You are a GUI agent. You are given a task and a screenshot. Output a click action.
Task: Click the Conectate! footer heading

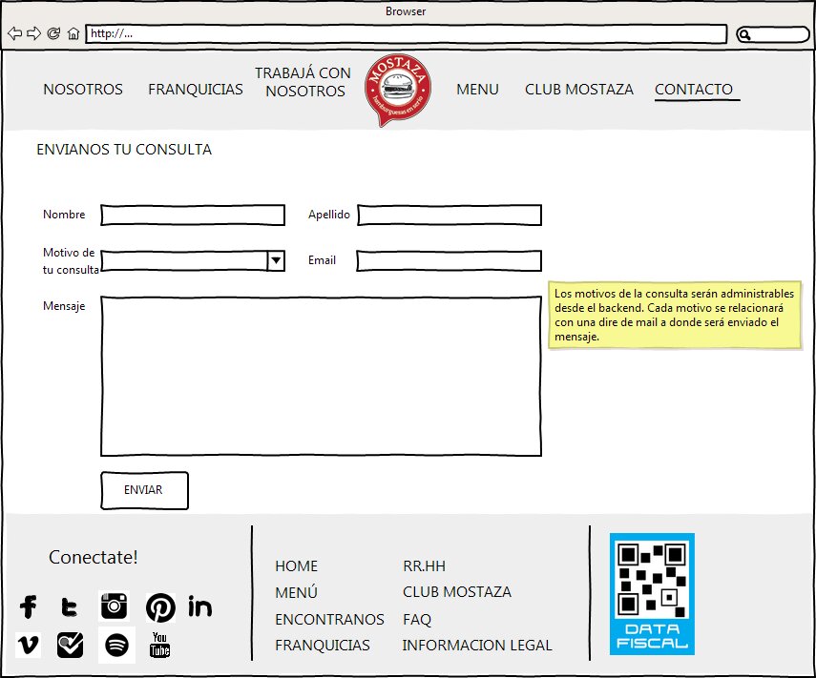[94, 558]
